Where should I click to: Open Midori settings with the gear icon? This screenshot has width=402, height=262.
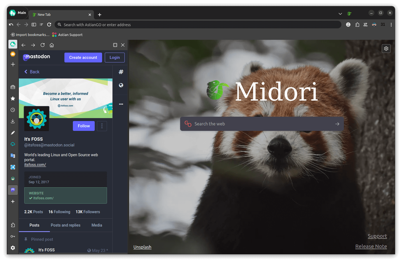coord(386,48)
